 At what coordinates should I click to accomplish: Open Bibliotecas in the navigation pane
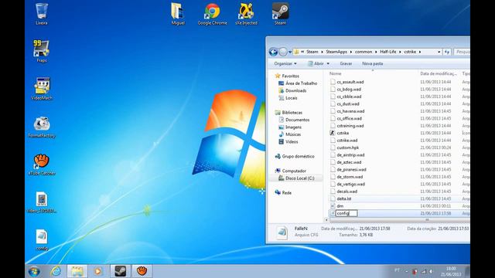292,113
